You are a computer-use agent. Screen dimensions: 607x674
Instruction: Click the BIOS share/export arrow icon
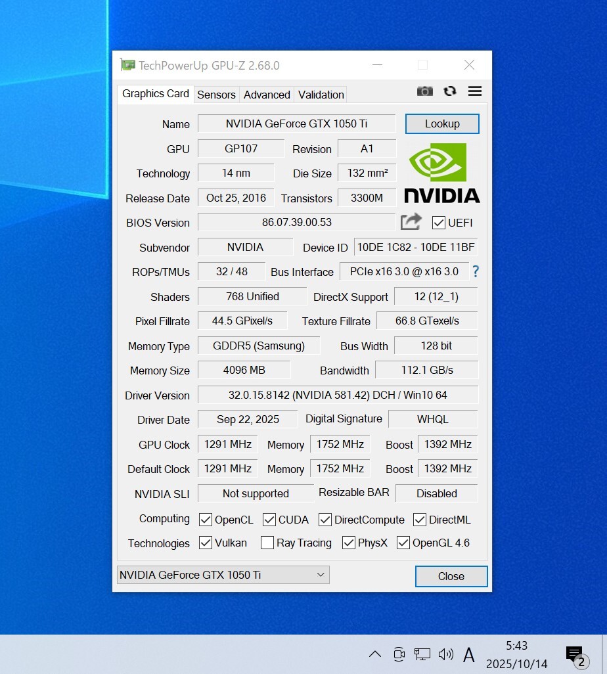(411, 222)
